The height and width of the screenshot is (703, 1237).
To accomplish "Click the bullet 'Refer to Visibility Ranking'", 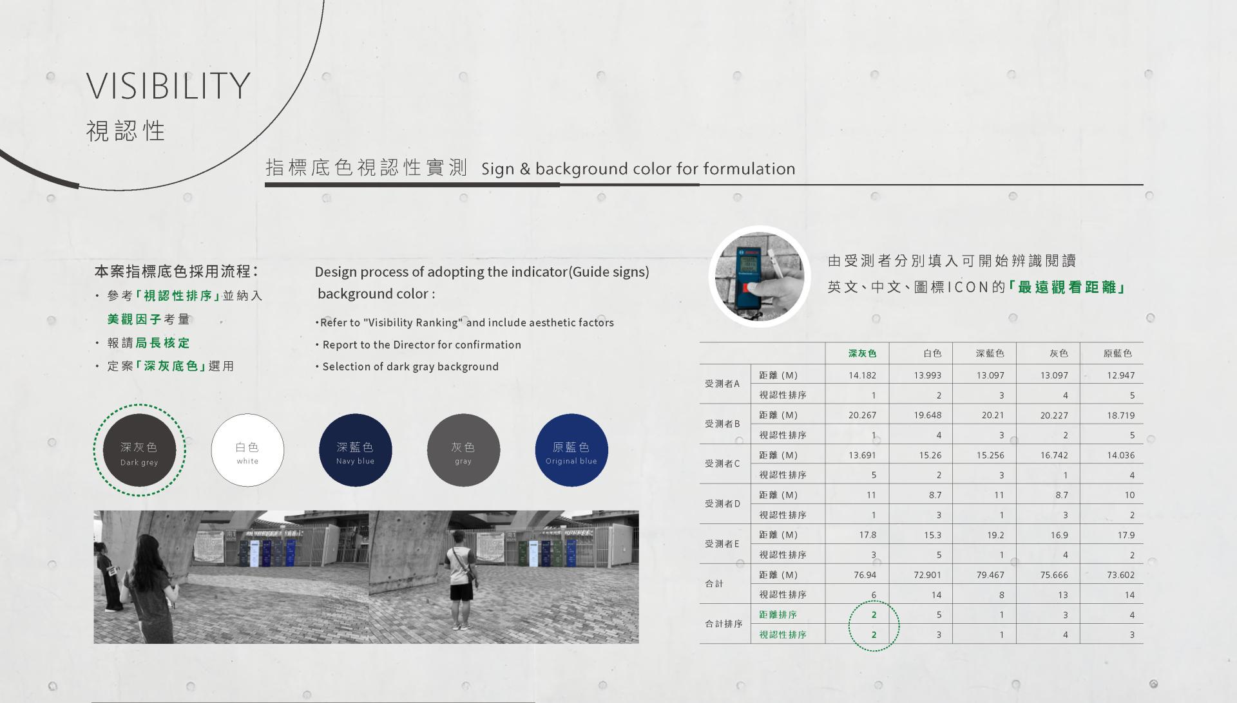I will point(465,323).
